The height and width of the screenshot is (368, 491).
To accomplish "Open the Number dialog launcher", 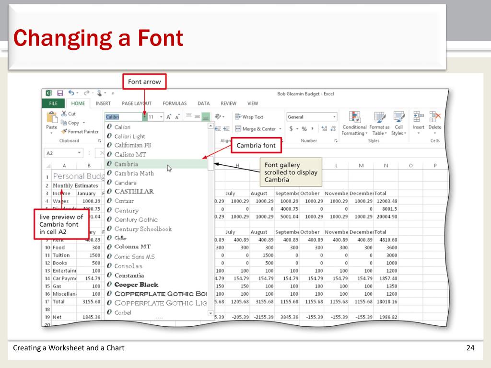I will 336,141.
